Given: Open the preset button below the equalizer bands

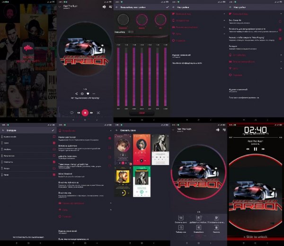Looking at the screenshot, I should [142, 113].
